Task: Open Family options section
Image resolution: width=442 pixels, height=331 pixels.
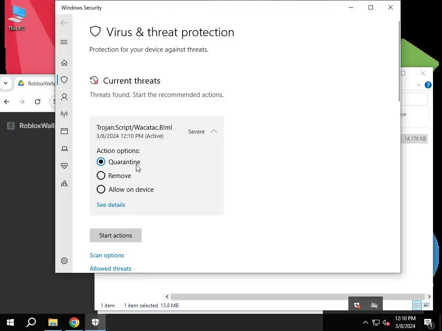Action: (64, 184)
